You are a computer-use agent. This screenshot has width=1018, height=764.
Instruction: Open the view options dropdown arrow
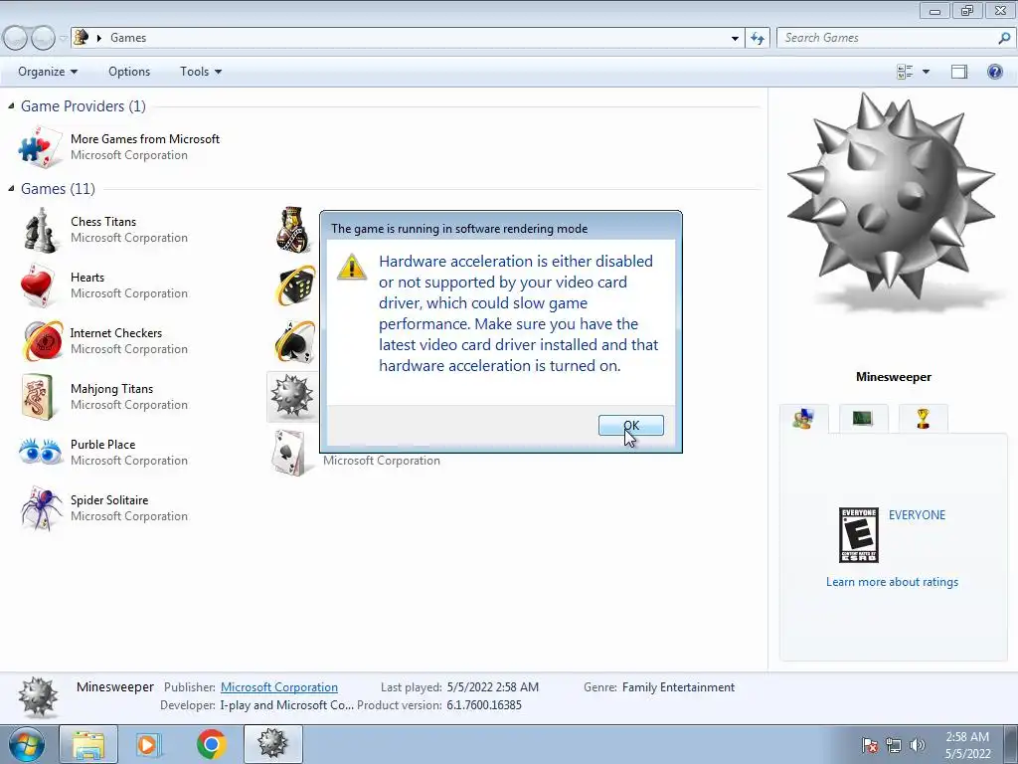pyautogui.click(x=926, y=72)
